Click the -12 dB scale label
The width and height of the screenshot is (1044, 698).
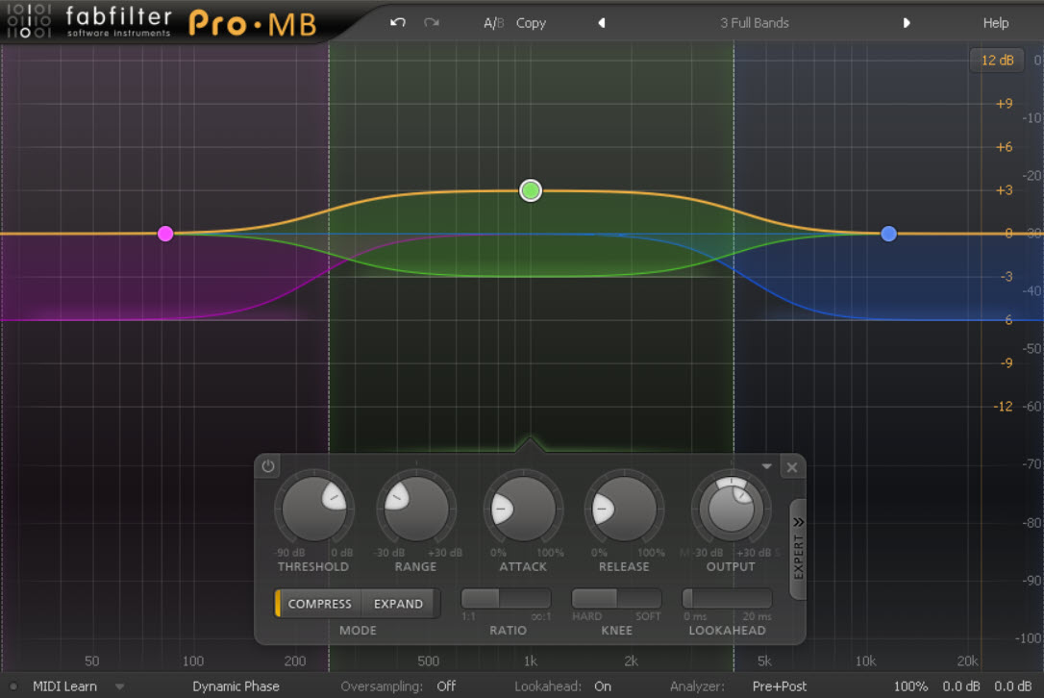click(x=1003, y=407)
